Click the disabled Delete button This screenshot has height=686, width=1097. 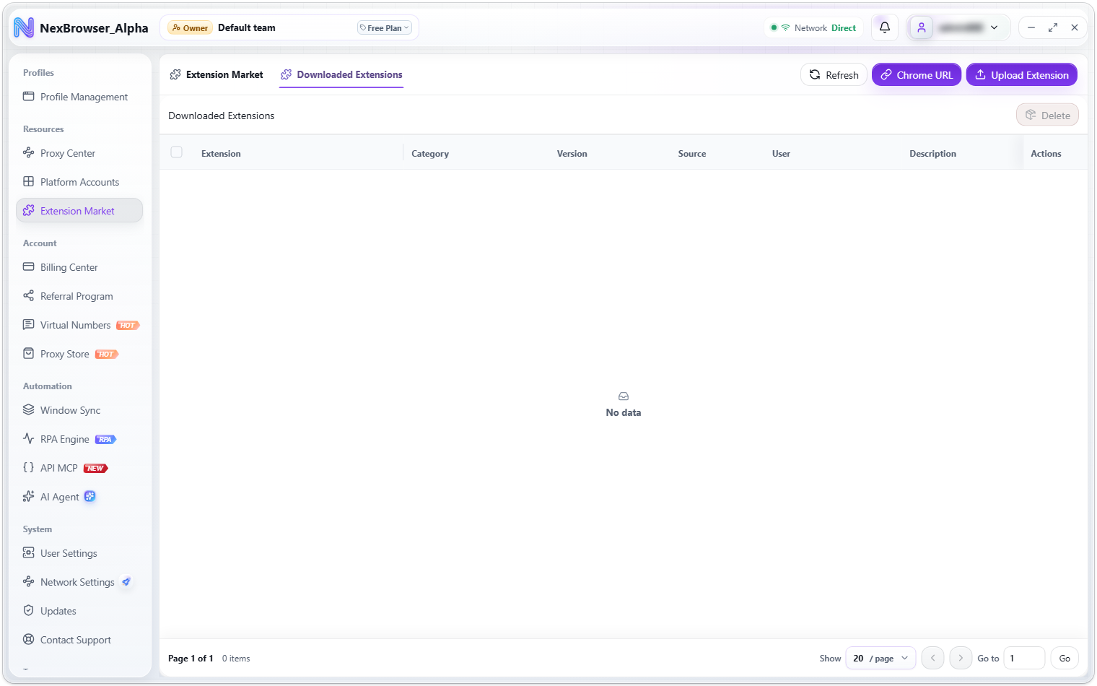[x=1047, y=115]
